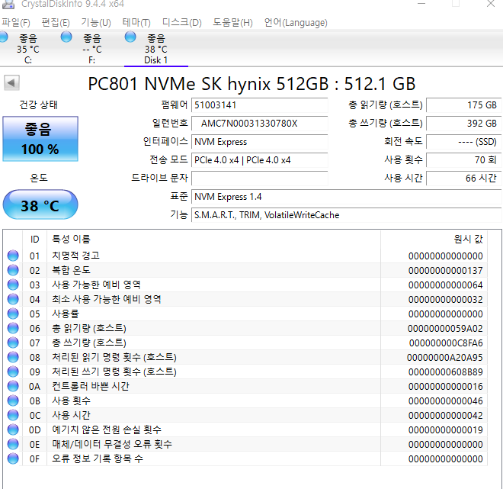The image size is (503, 489).
Task: Click the features field S.M.A.R.T., TRIM
Action: point(347,215)
